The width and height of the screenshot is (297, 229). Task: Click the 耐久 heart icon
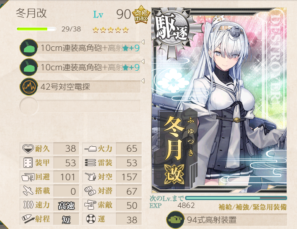coord(28,148)
